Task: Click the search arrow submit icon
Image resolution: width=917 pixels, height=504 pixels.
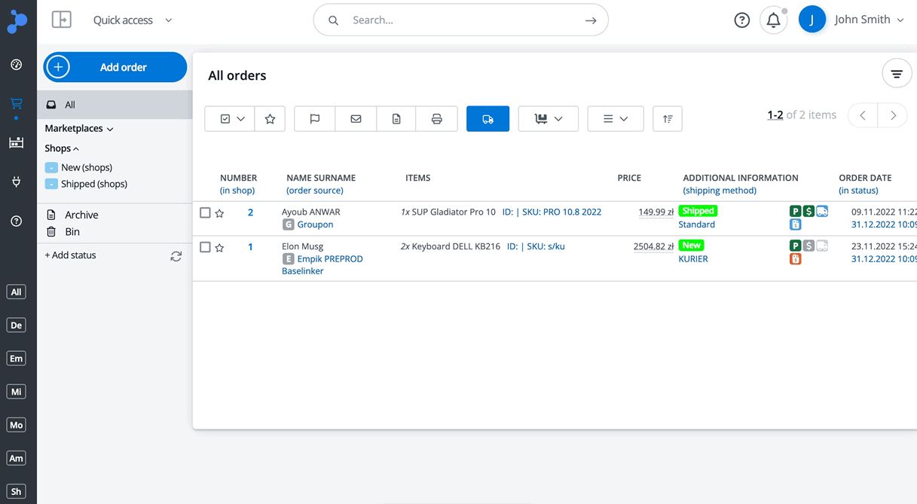Action: (591, 20)
